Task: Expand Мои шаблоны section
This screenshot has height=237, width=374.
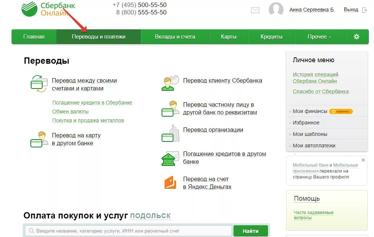Action: [x=327, y=134]
